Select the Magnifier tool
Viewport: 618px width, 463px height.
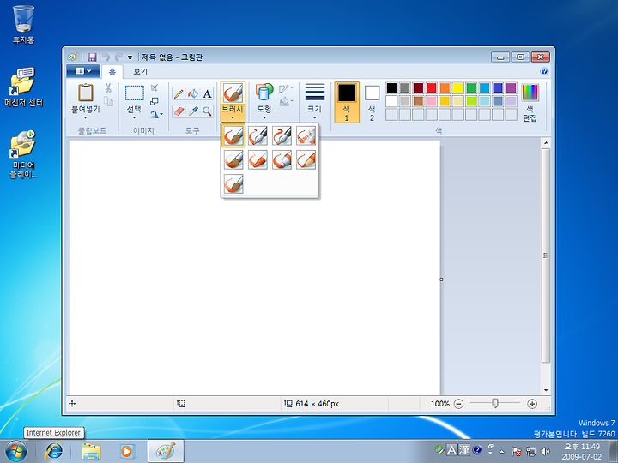coord(207,111)
